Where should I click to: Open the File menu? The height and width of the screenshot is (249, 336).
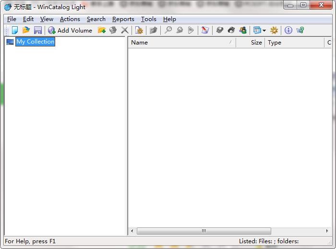click(x=12, y=19)
